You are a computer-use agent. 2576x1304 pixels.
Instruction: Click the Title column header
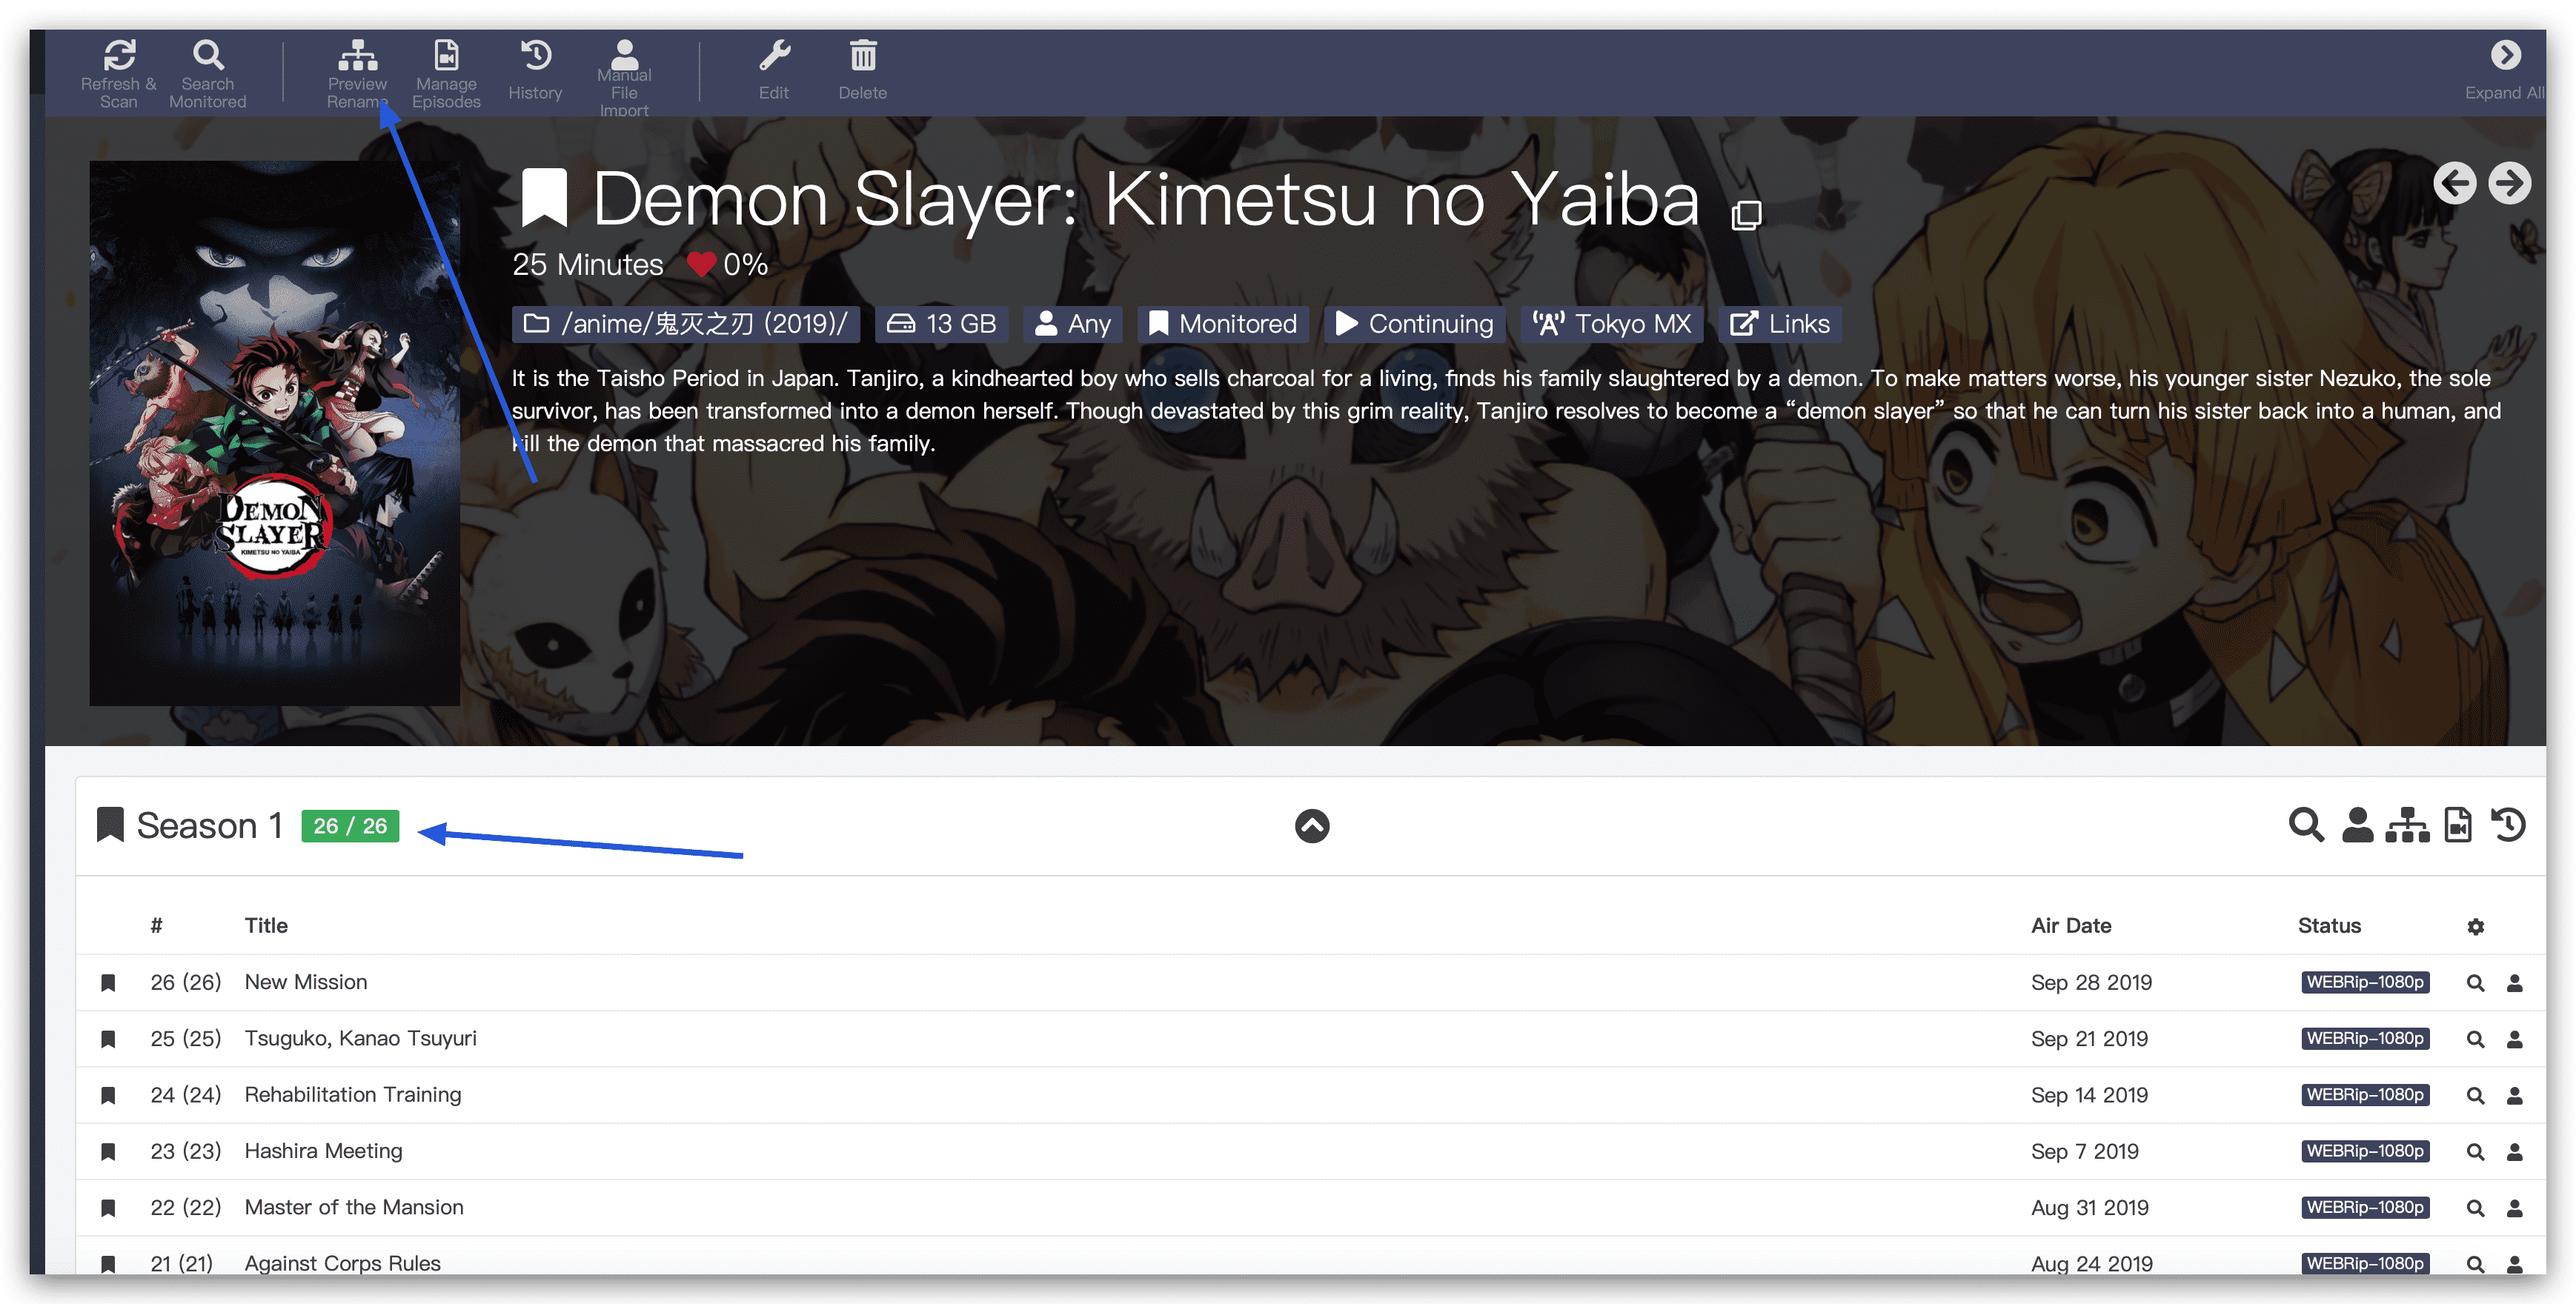click(x=266, y=926)
